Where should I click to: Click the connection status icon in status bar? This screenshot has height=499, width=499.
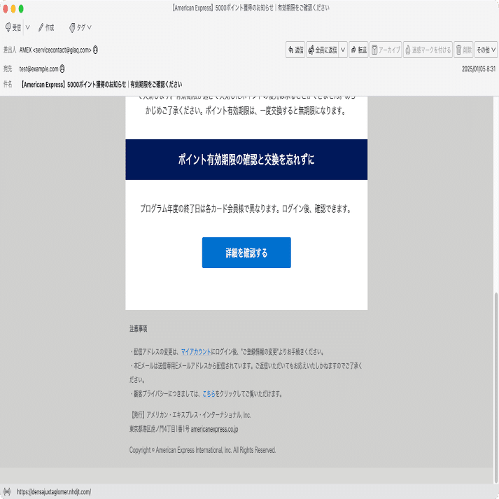click(7, 492)
